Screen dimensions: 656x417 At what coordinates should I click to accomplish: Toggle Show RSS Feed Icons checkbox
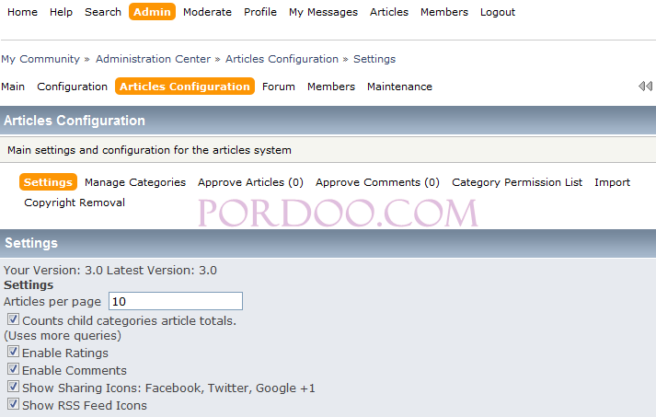pos(13,404)
